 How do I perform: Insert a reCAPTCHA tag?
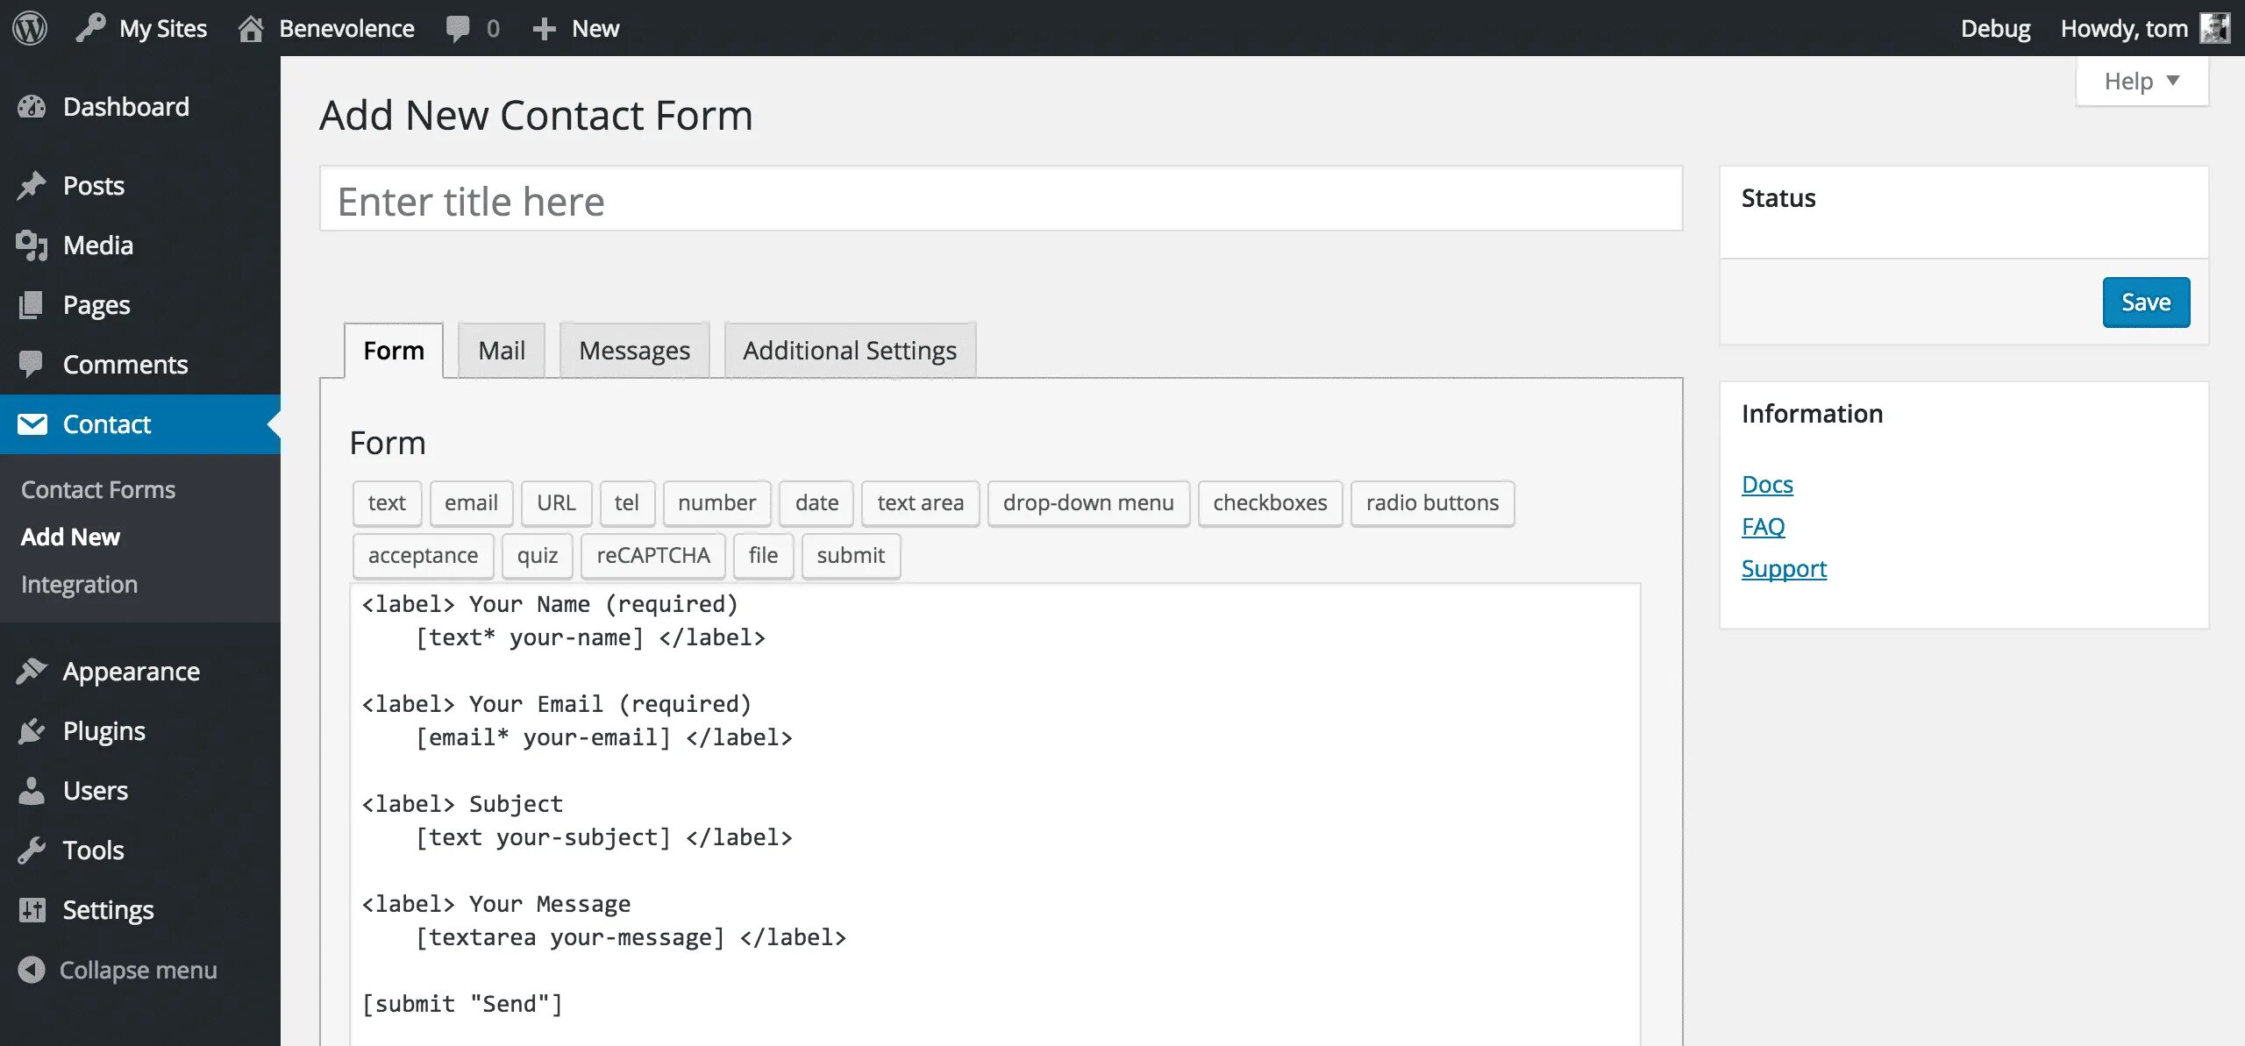click(x=652, y=556)
